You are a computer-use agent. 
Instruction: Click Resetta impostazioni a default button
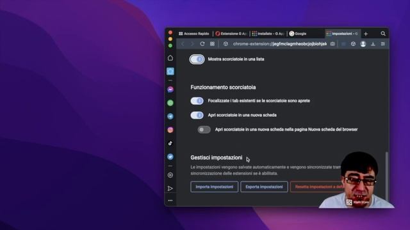point(317,187)
